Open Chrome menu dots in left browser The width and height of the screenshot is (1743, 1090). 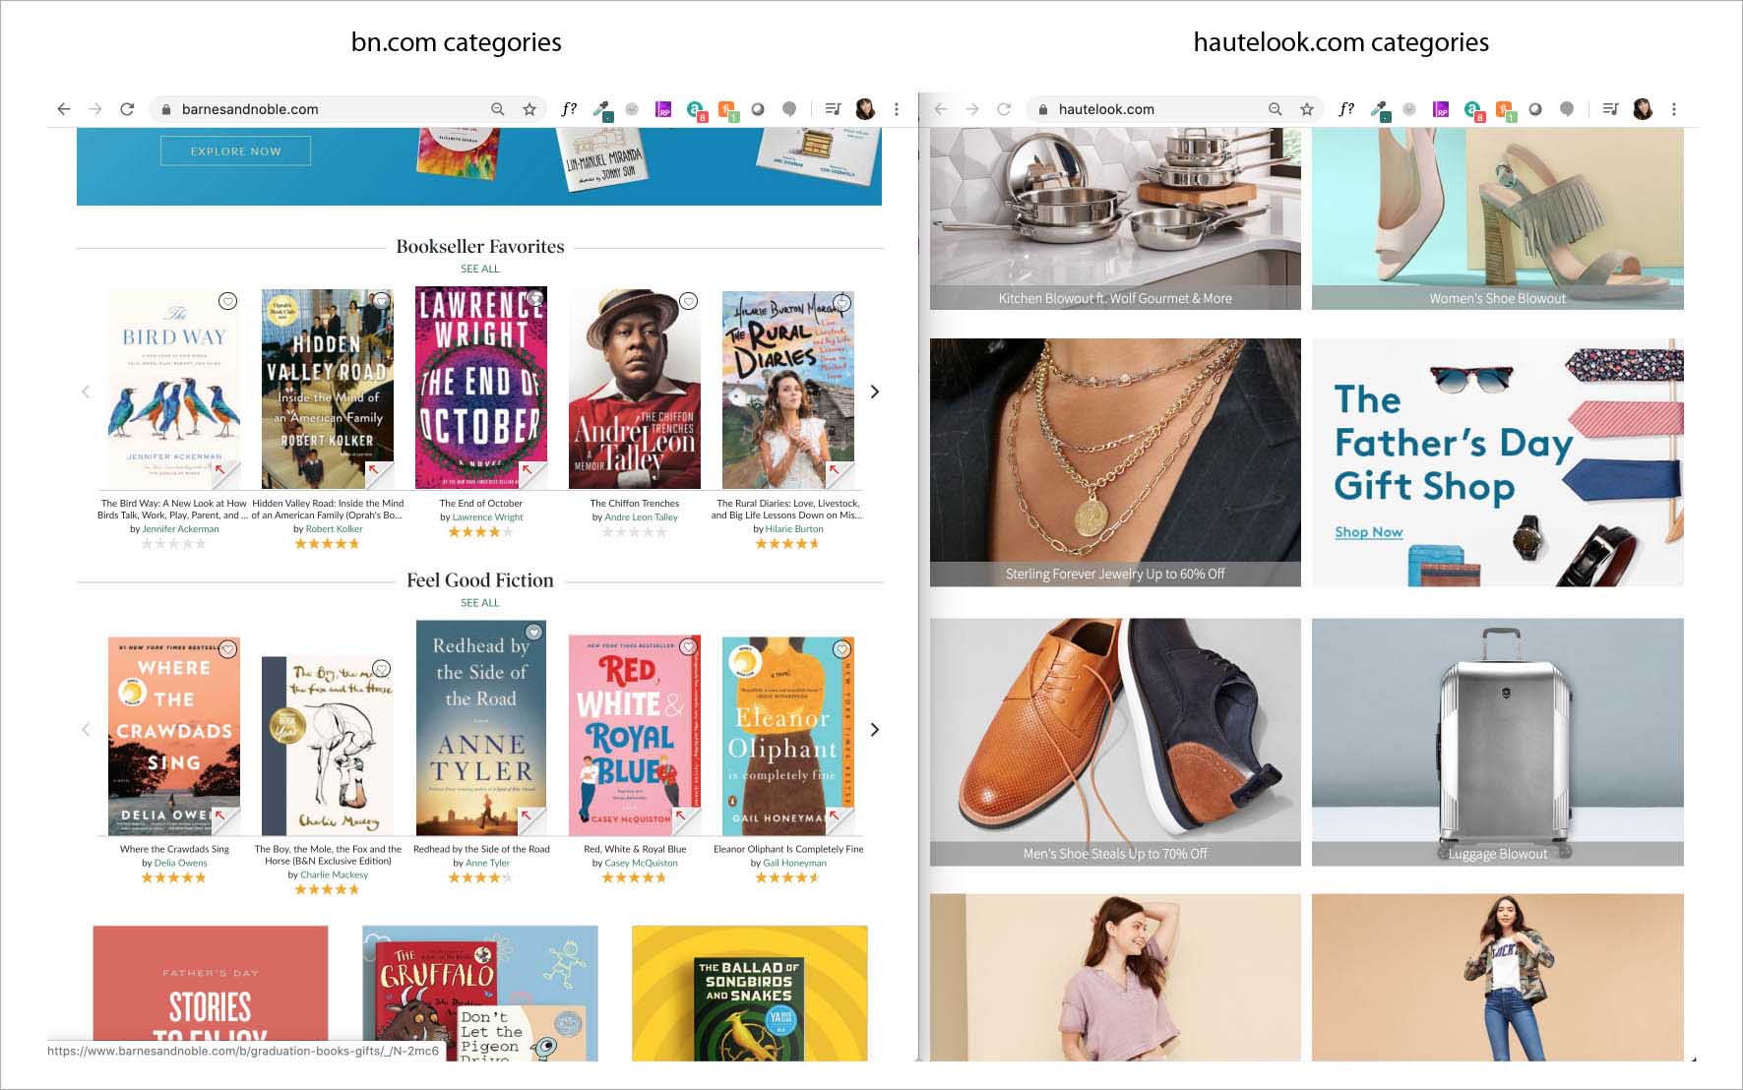(897, 109)
